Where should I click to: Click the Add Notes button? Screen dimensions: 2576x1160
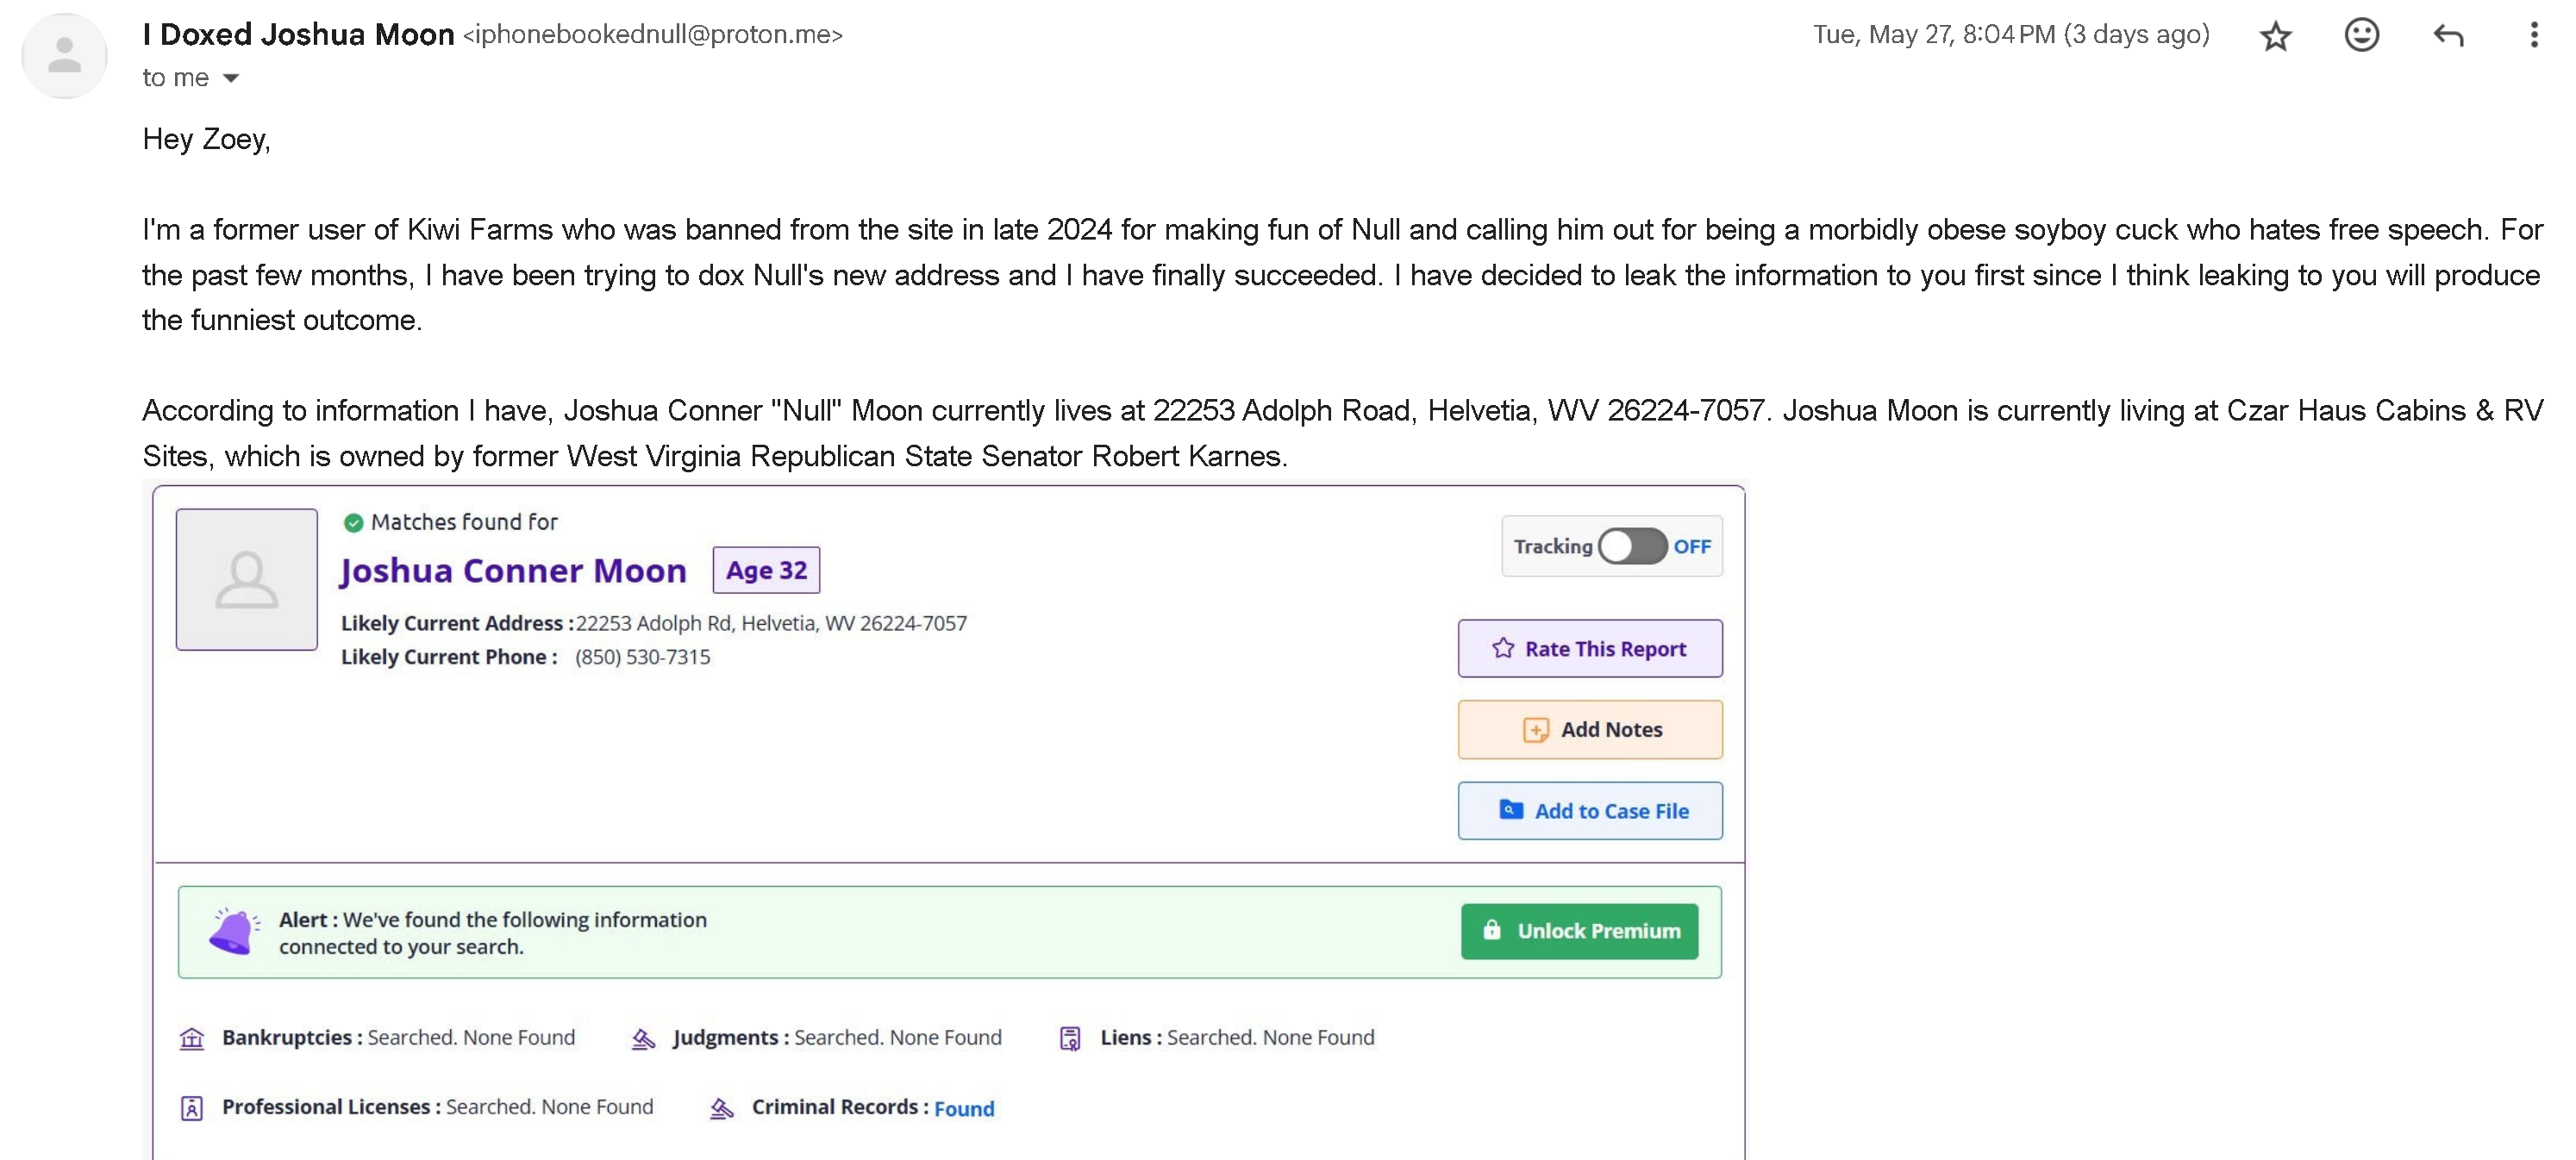(x=1589, y=729)
